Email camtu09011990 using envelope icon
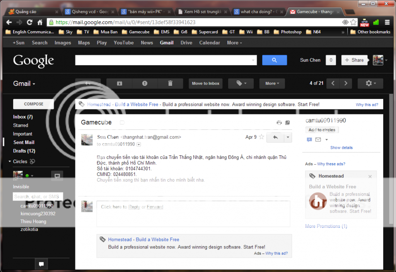Screen dimensions: 396x272 pos(318,139)
